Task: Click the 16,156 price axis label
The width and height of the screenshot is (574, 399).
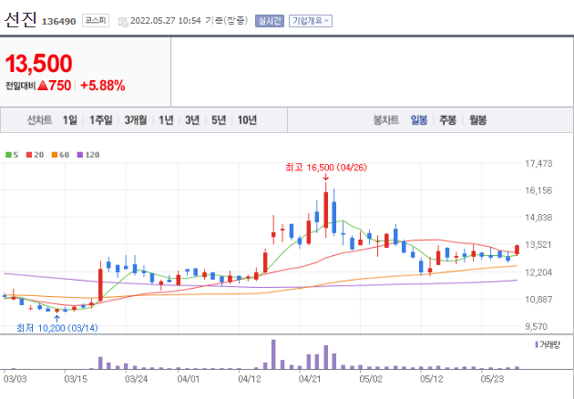Action: coord(538,190)
